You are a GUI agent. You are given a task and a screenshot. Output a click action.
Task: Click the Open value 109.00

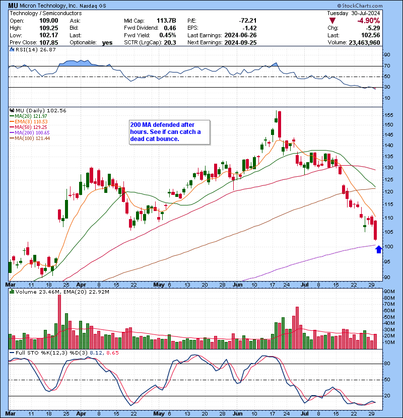pos(48,21)
